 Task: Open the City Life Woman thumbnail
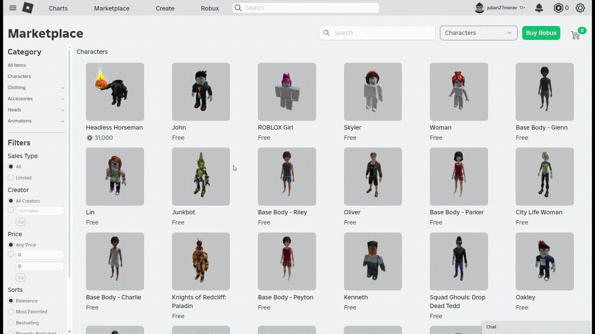pyautogui.click(x=545, y=177)
